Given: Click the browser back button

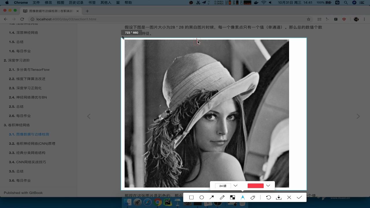Looking at the screenshot, I should (x=5, y=19).
